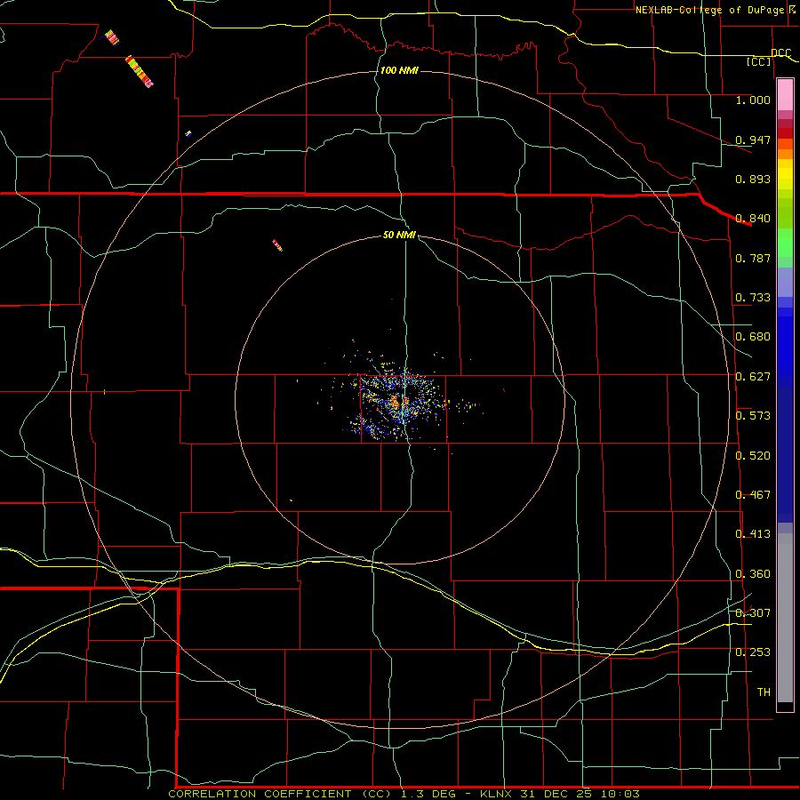
Task: Select the 0.947 scale value
Action: [x=753, y=140]
